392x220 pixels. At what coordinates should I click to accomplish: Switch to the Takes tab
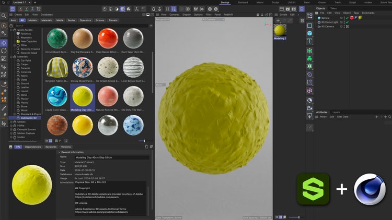tap(333, 8)
